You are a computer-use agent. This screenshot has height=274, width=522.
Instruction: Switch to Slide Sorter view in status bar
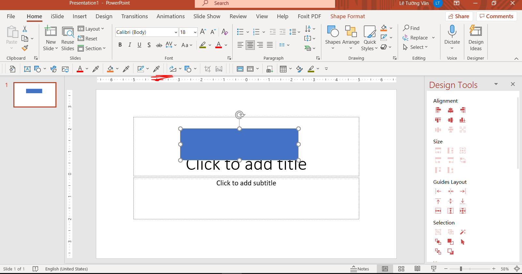(401, 269)
